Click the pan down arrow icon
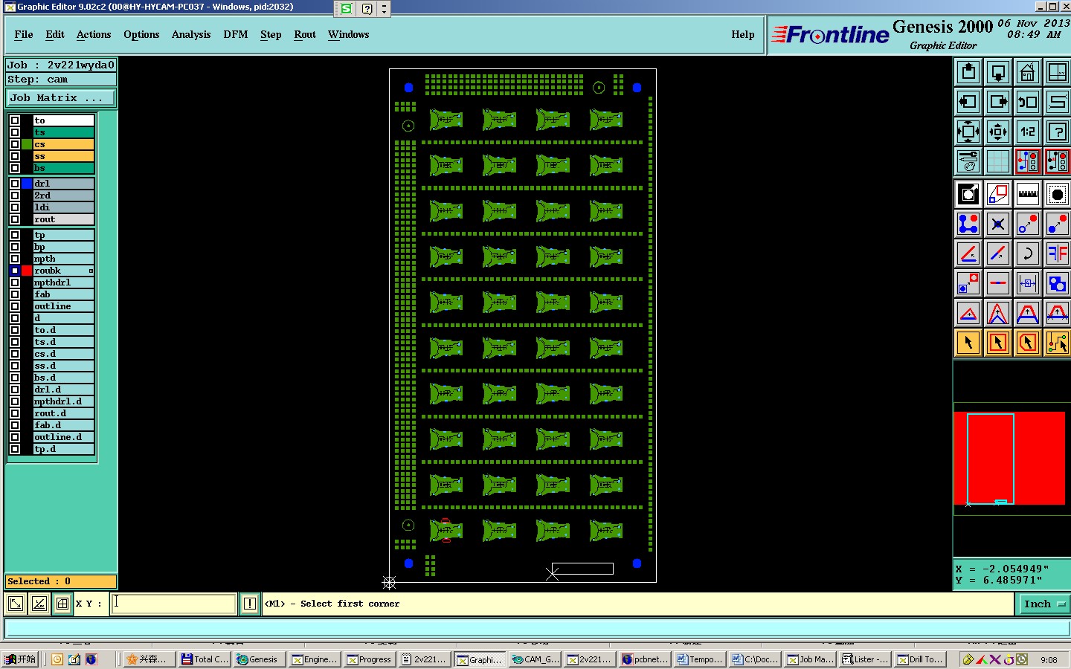1071x669 pixels. click(x=998, y=72)
